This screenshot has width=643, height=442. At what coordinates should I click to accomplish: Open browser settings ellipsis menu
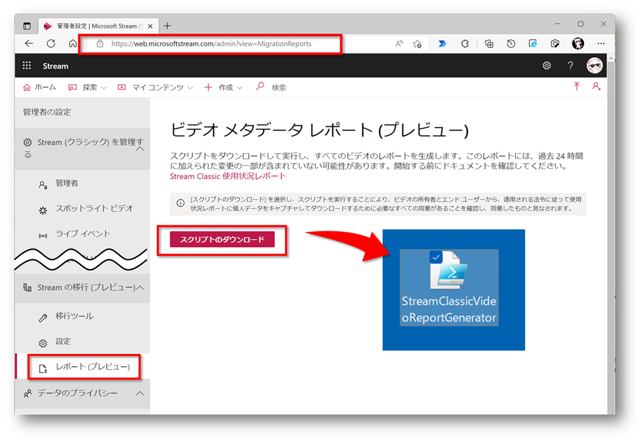click(x=601, y=44)
